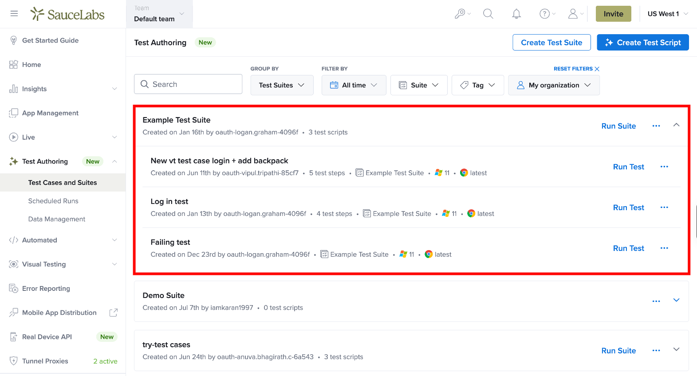The width and height of the screenshot is (697, 376).
Task: Open more options for Log in test
Action: 664,208
